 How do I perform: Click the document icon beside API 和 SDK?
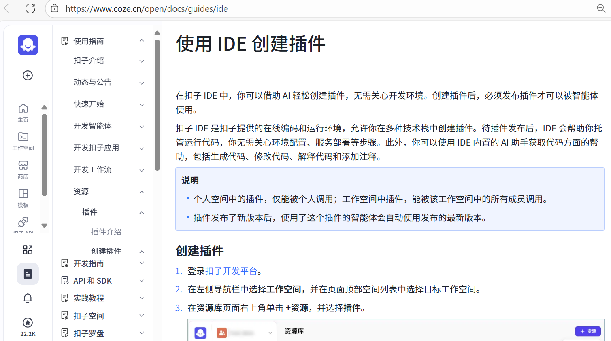(65, 280)
